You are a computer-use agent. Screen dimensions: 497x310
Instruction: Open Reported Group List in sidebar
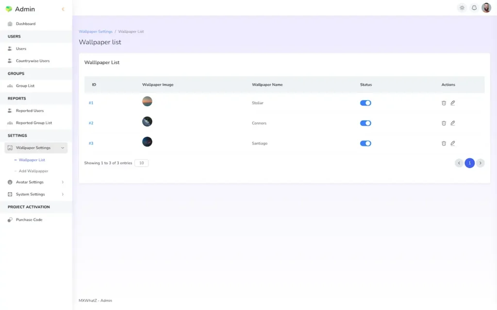pyautogui.click(x=34, y=123)
